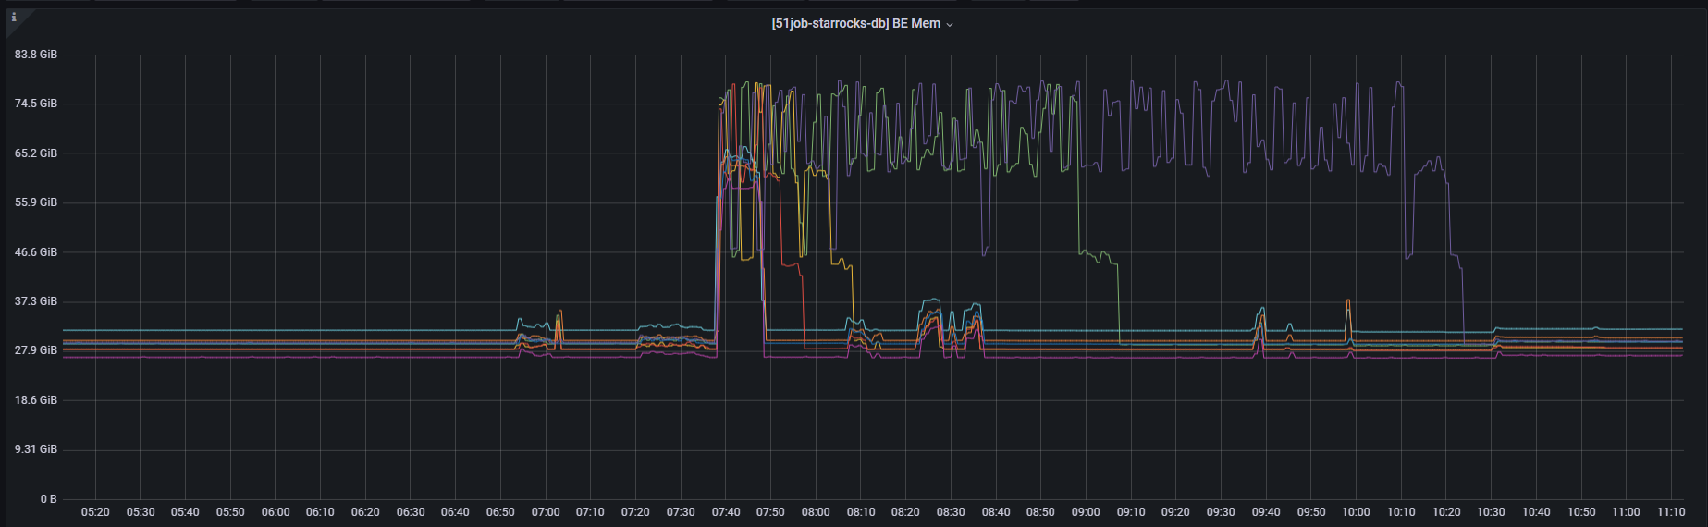
Task: Click the 65.2 GiB y-axis label
Action: (36, 153)
